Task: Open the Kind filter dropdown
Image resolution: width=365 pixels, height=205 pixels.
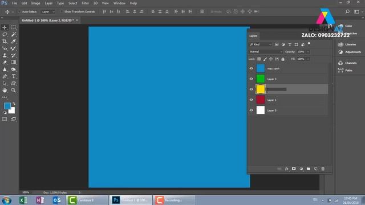Action: pyautogui.click(x=261, y=44)
